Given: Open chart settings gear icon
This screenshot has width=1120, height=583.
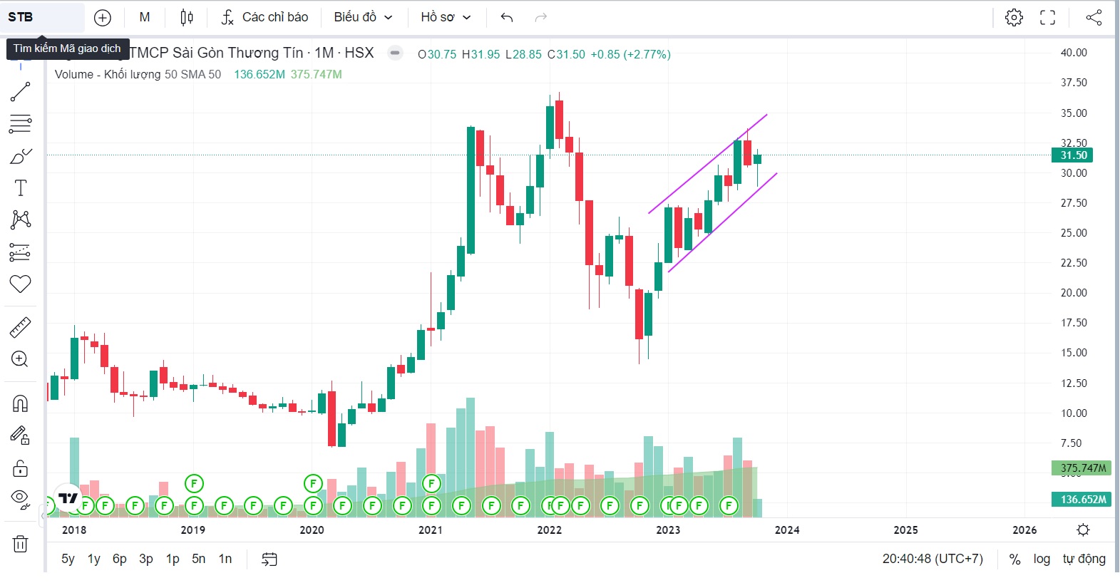Looking at the screenshot, I should pos(1014,17).
